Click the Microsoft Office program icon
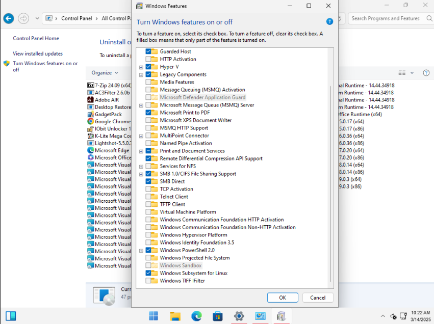Image resolution: width=434 pixels, height=324 pixels. click(90, 157)
